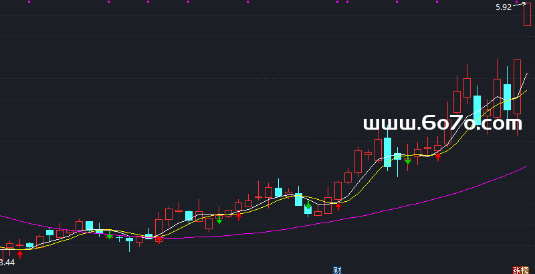Select the 财 finance marker at bottom
The width and height of the screenshot is (535, 274).
pos(337,270)
